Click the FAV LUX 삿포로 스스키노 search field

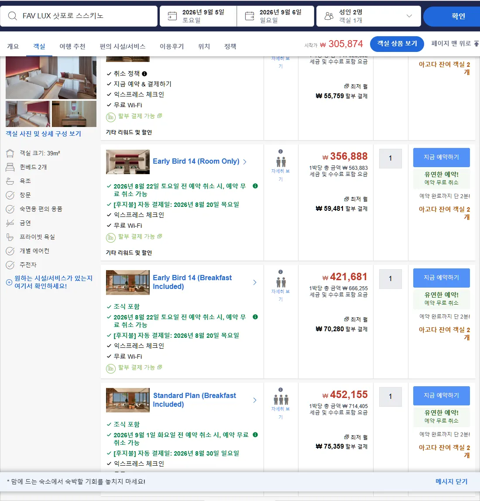point(79,16)
